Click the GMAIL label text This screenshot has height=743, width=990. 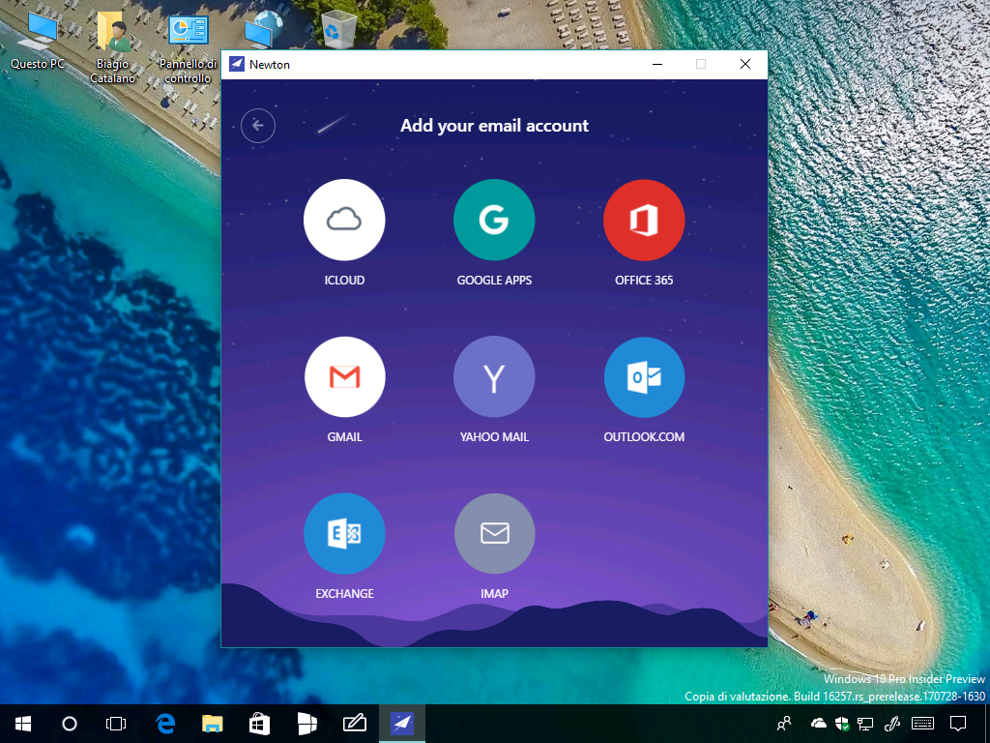click(344, 436)
